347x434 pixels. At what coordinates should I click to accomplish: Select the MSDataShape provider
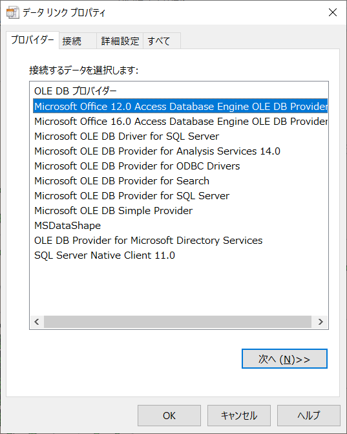(x=67, y=226)
